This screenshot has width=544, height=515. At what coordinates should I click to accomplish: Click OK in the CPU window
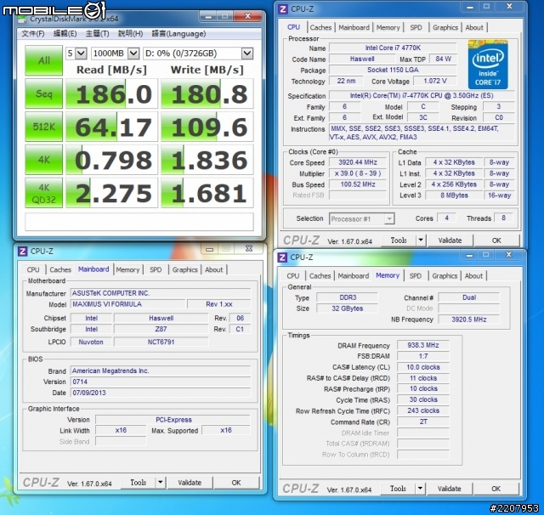tap(496, 241)
